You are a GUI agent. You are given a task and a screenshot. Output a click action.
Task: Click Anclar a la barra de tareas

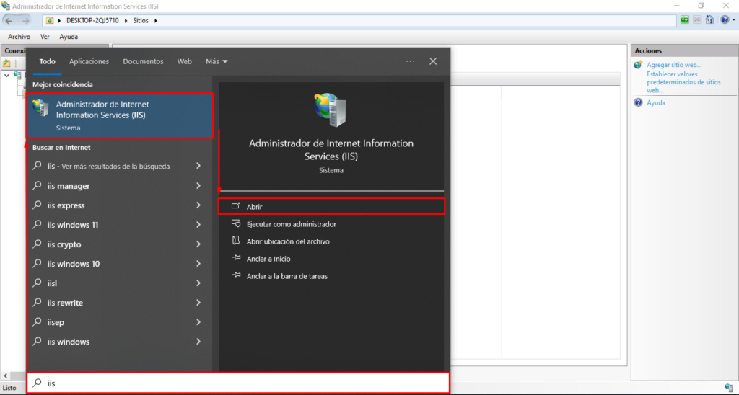(x=287, y=276)
